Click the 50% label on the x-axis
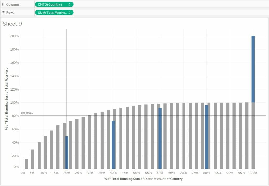This screenshot has height=186, width=269. pyautogui.click(x=137, y=173)
